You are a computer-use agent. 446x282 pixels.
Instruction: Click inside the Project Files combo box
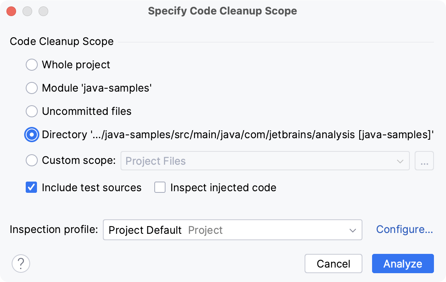pyautogui.click(x=241, y=161)
